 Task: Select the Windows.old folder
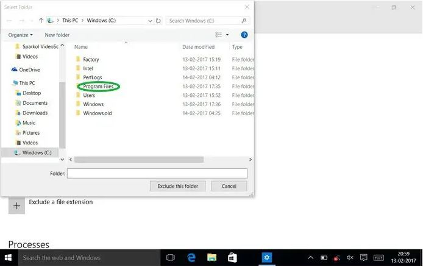tap(98, 113)
